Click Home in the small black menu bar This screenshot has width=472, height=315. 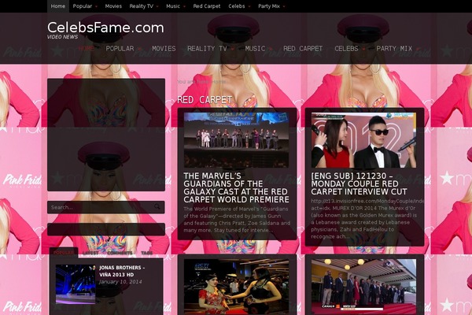[57, 6]
